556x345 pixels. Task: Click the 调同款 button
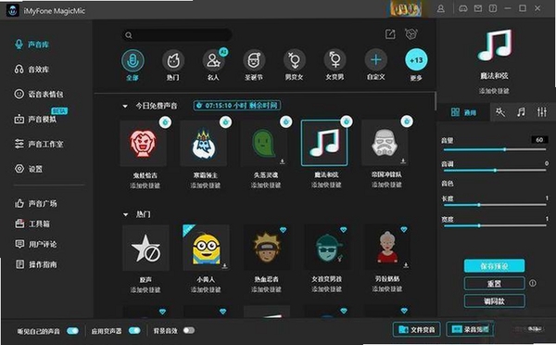[494, 301]
